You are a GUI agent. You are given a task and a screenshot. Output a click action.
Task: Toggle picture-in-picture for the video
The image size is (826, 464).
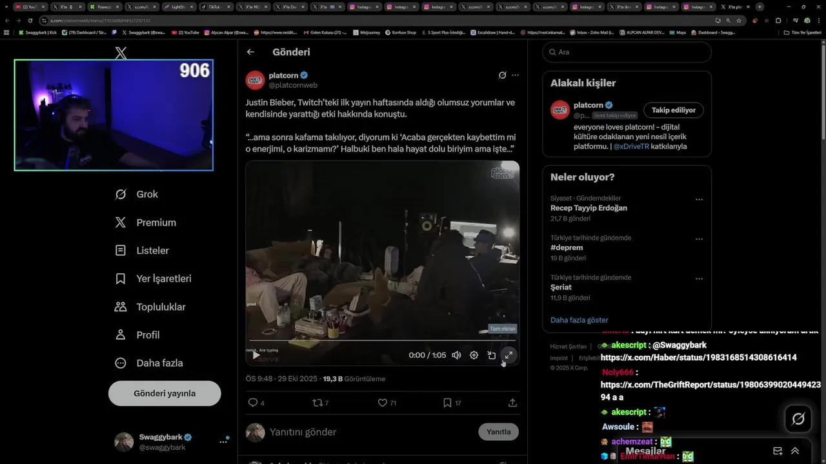click(491, 355)
